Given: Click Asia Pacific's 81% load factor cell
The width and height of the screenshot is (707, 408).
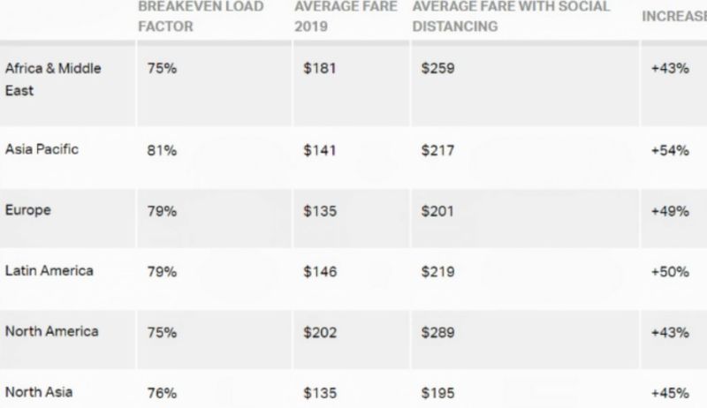Looking at the screenshot, I should [162, 150].
